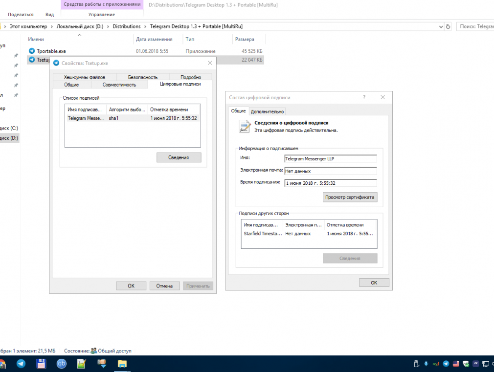494x372 pixels.
Task: Click the network tray icon
Action: tap(486, 364)
